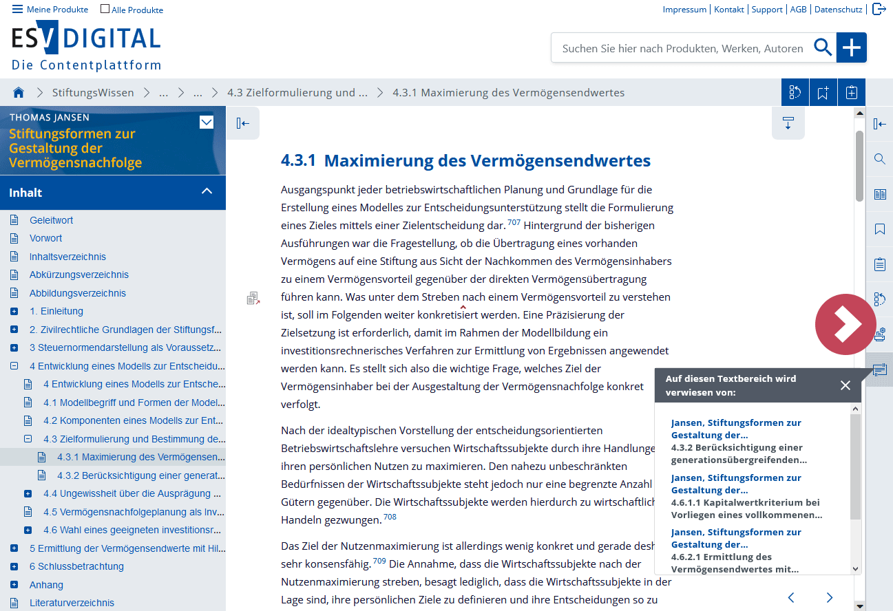Click footnote 708 in the text
This screenshot has height=611, width=893.
[x=390, y=517]
